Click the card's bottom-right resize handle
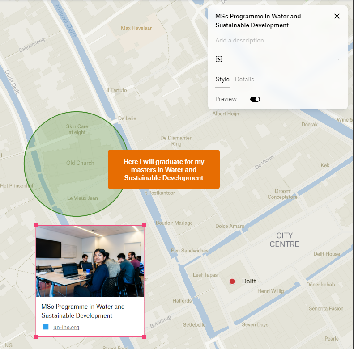The image size is (354, 349). coord(144,336)
